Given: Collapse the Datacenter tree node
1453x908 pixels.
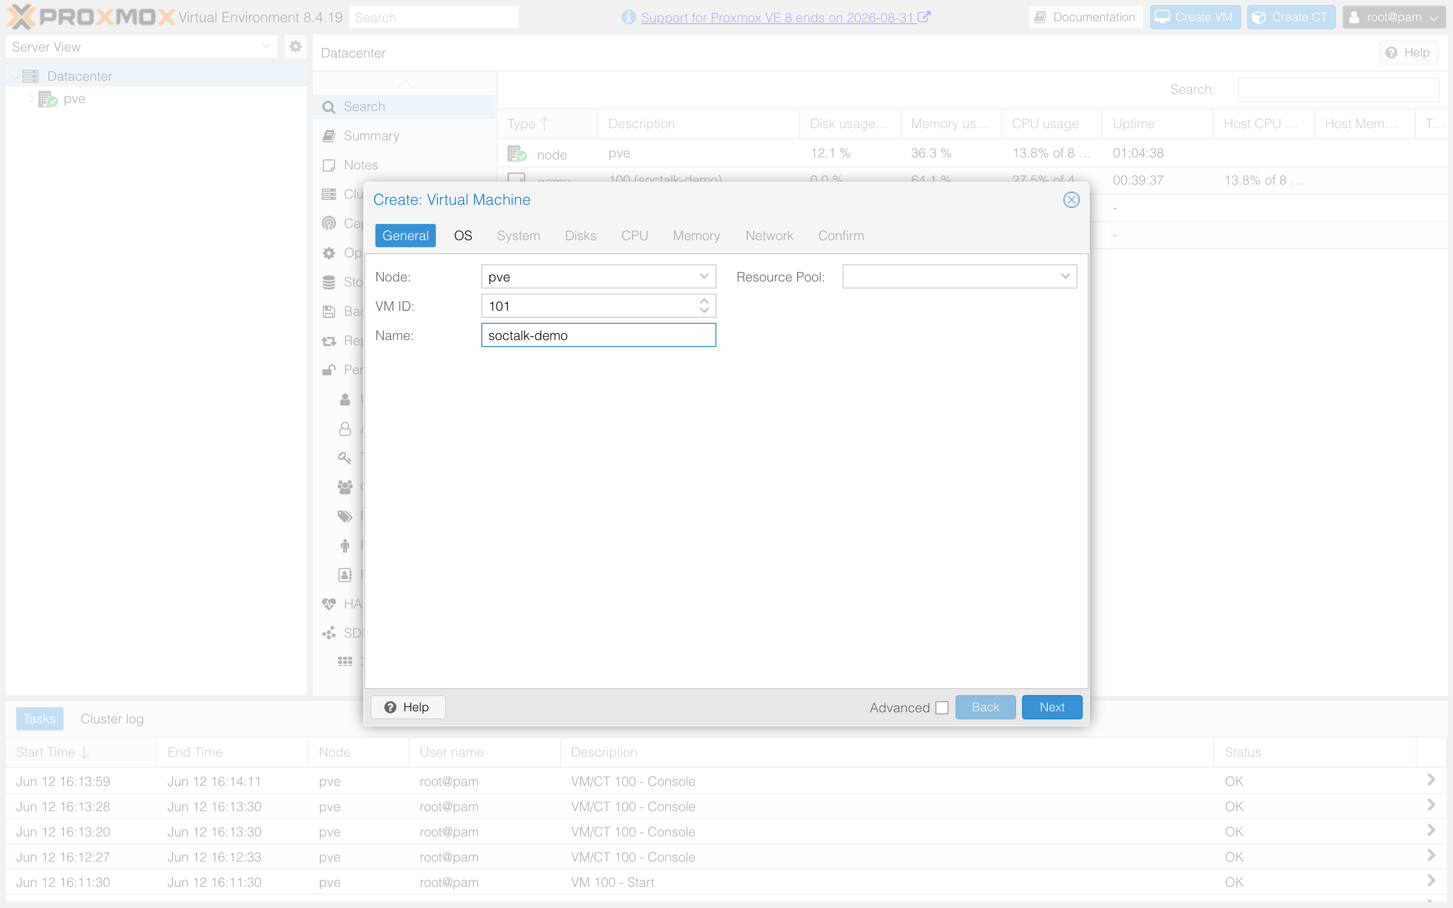Looking at the screenshot, I should click(15, 76).
